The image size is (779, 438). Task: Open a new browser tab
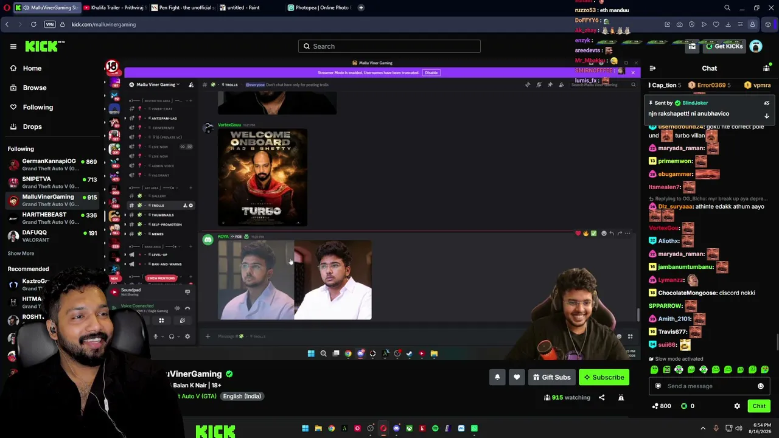point(361,8)
